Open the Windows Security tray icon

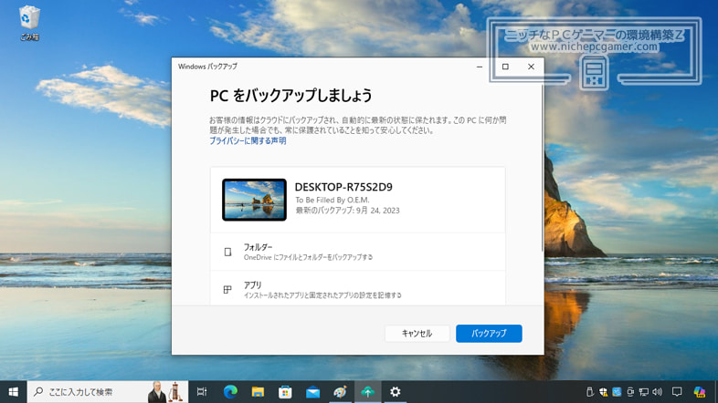[x=603, y=391]
